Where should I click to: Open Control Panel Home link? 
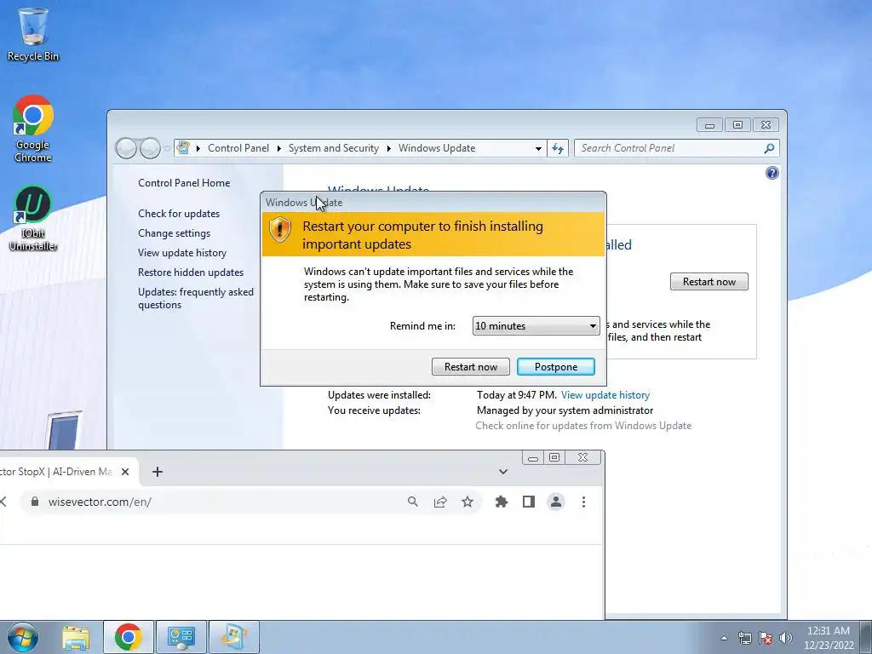click(184, 183)
